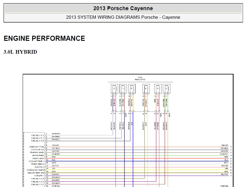This screenshot has width=244, height=187.
Task: Click the "DVE MTR +" pin label
Action: tap(39, 176)
